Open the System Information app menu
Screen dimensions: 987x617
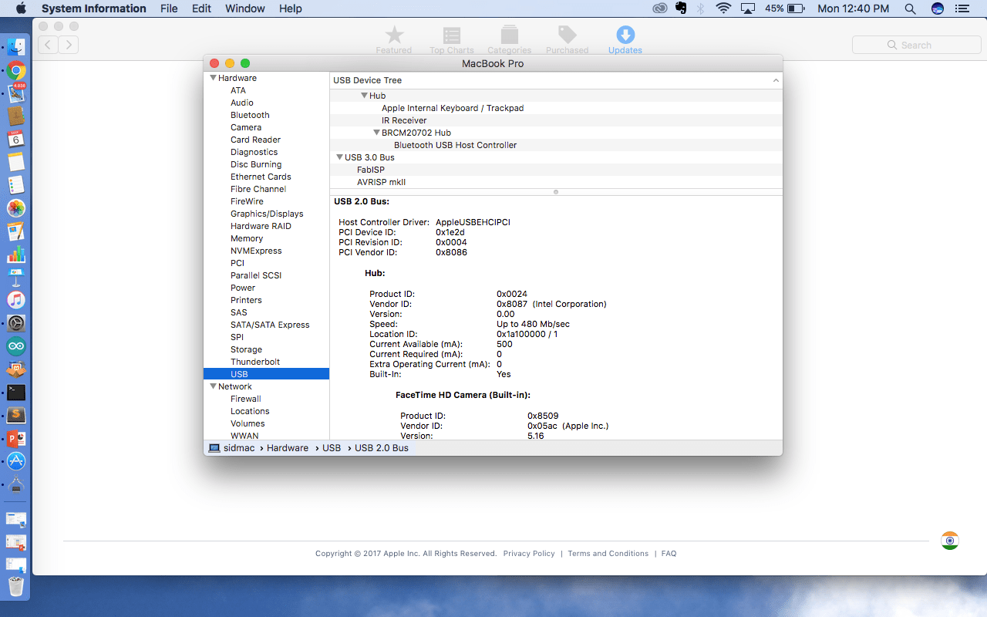point(93,8)
